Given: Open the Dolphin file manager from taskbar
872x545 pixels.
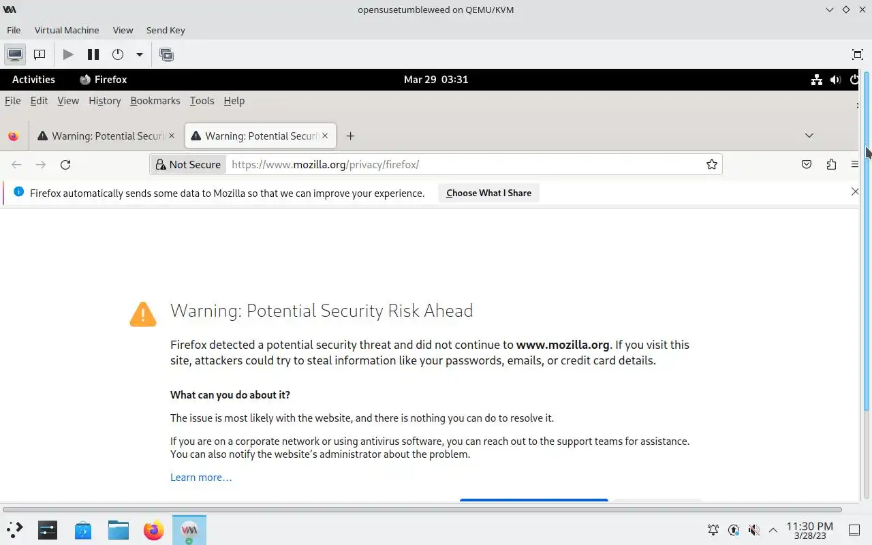Looking at the screenshot, I should pyautogui.click(x=119, y=529).
